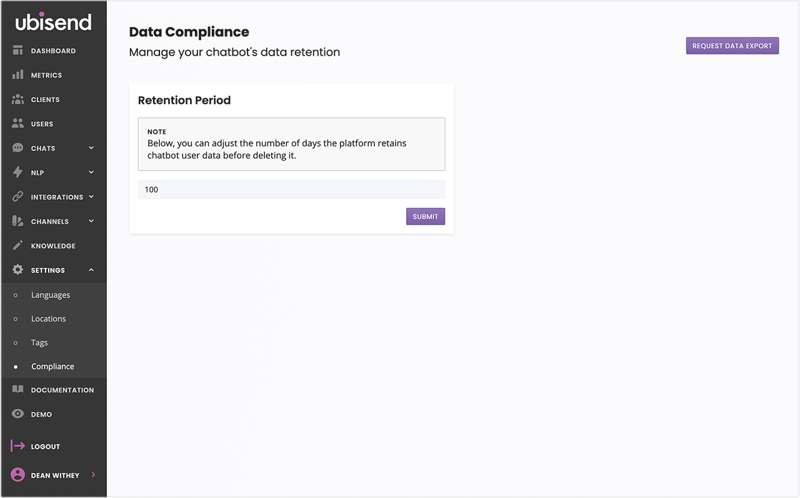
Task: Open Metrics bar chart icon
Action: (x=17, y=75)
